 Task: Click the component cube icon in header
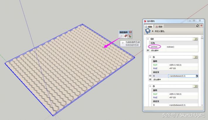148,31
